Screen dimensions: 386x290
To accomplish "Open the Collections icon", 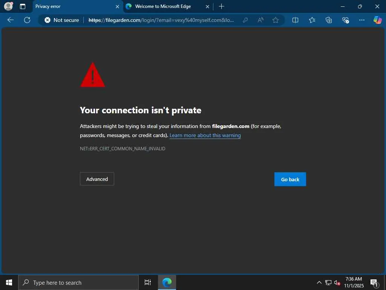I will 329,20.
